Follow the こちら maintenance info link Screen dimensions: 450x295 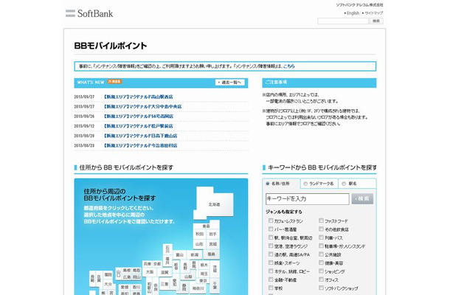288,66
